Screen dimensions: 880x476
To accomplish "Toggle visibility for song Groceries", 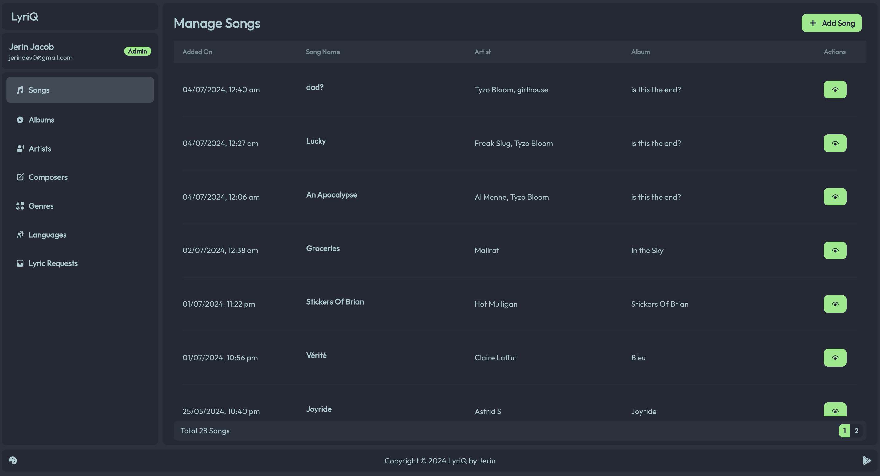I will pyautogui.click(x=835, y=250).
